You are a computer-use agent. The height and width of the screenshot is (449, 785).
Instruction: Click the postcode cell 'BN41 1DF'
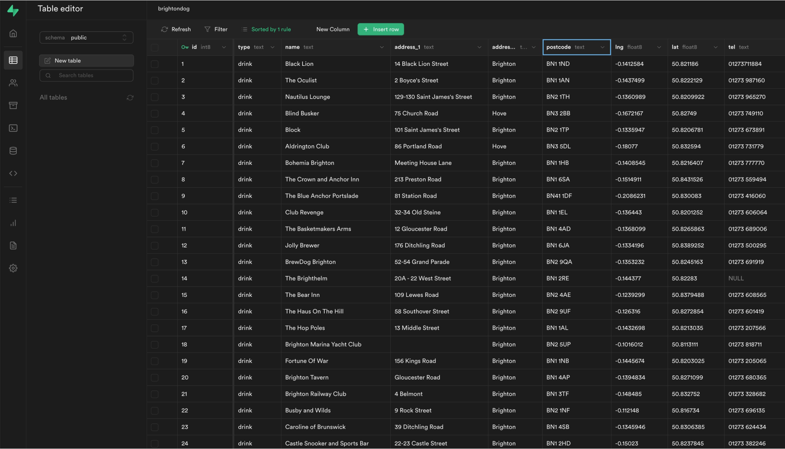576,196
